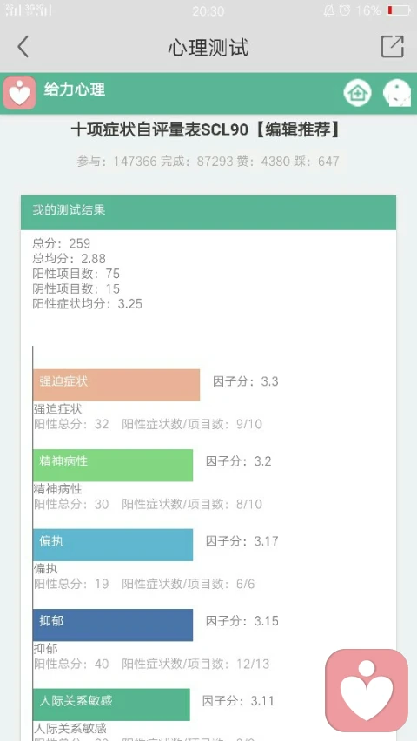Tap the muted bell status icon

(329, 10)
